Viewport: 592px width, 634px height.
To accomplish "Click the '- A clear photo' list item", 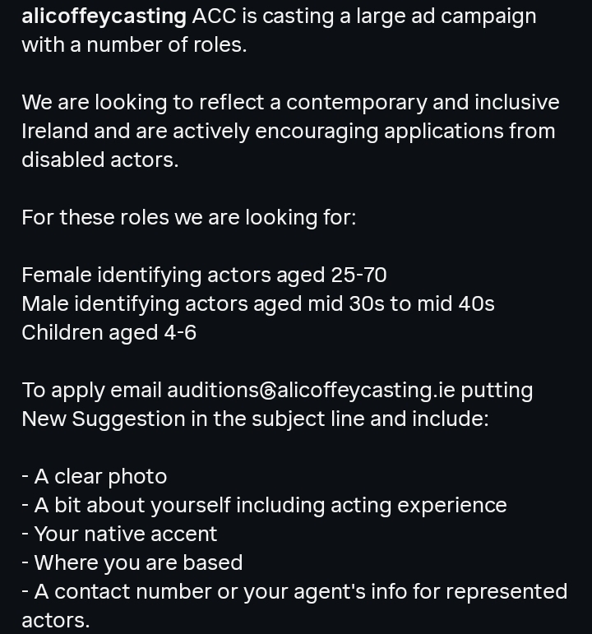I will click(95, 477).
